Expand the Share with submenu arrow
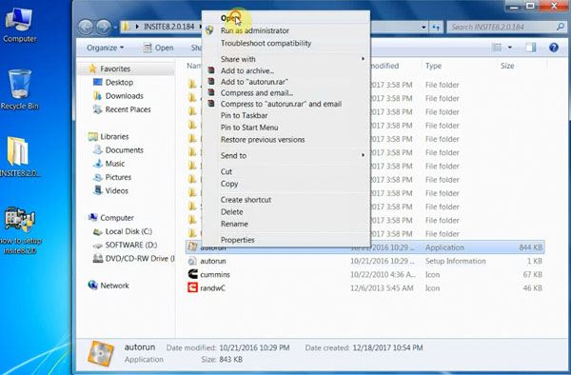571x375 pixels. click(x=363, y=59)
